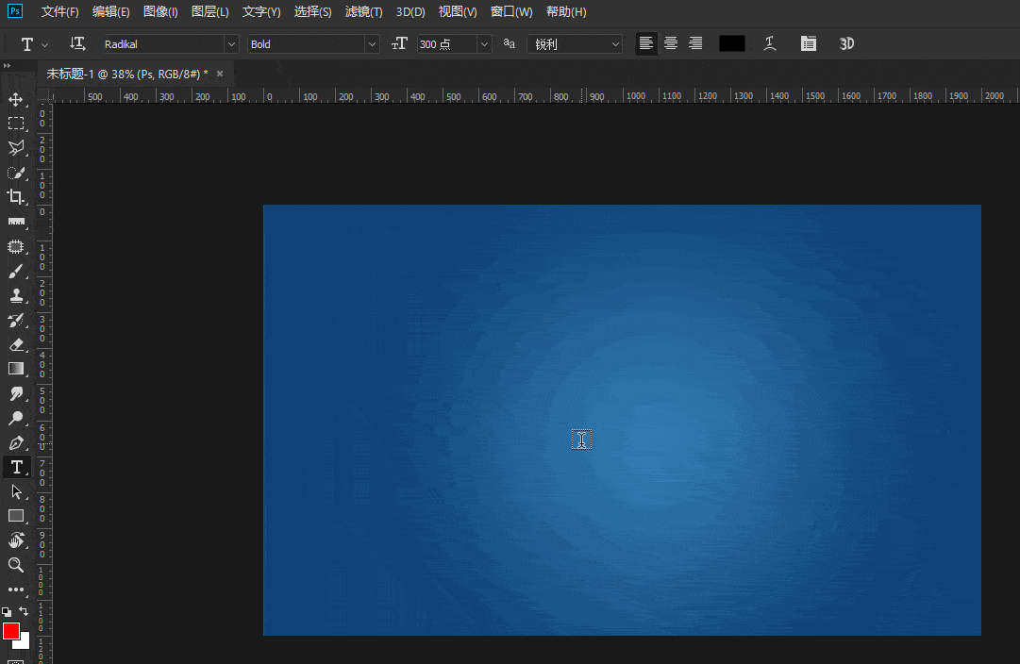Toggle text orientation in options bar
This screenshot has width=1020, height=664.
[x=77, y=43]
